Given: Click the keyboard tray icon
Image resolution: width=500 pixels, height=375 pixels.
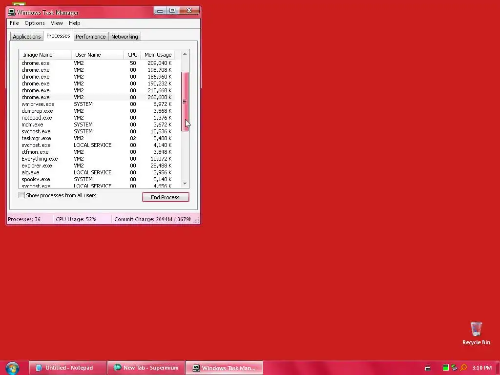Looking at the screenshot, I should pyautogui.click(x=428, y=368).
